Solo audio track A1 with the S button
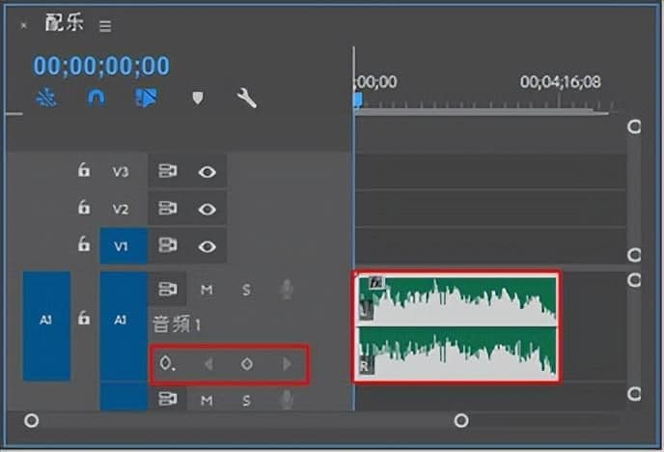Viewport: 664px width, 452px height. pos(246,289)
